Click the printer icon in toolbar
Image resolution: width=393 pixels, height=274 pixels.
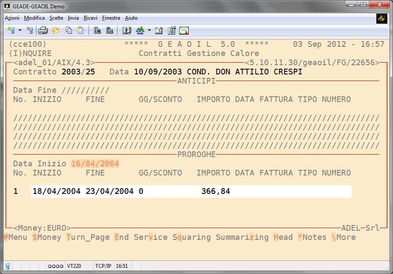click(43, 30)
